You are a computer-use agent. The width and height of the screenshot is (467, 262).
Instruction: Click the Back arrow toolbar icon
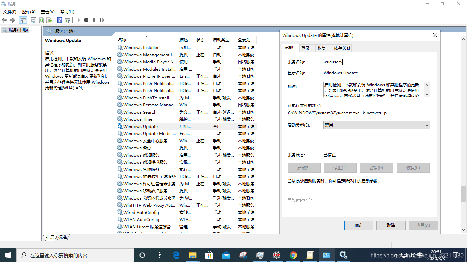point(4,20)
